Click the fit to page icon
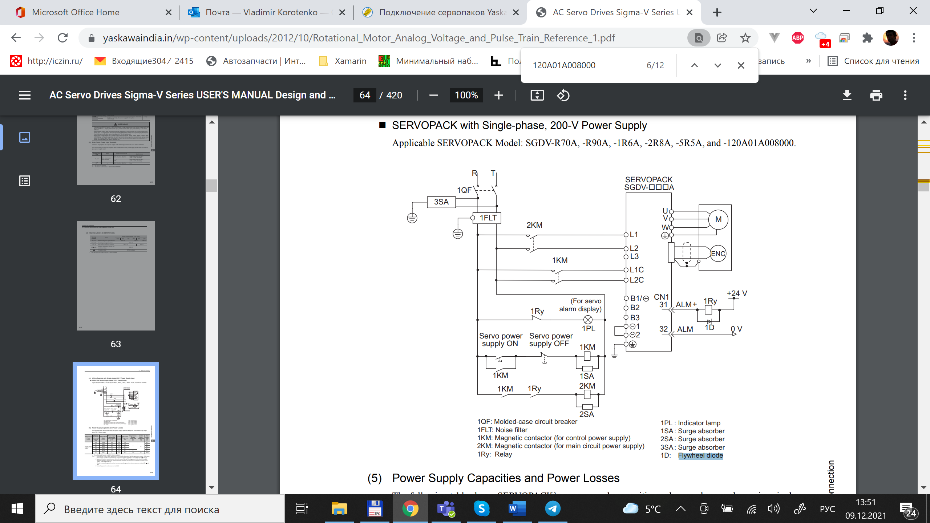The image size is (930, 523). click(x=537, y=95)
